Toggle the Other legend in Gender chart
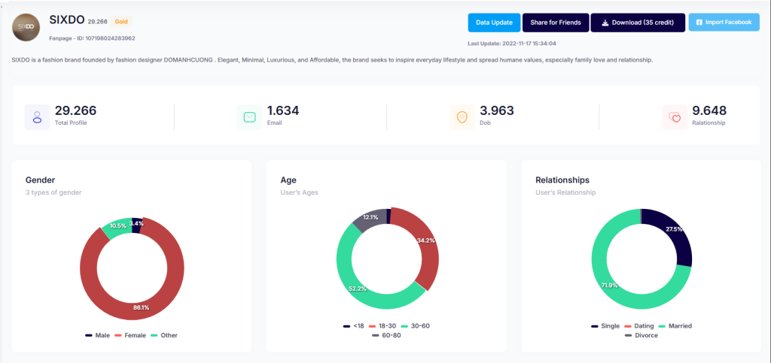 coord(163,335)
